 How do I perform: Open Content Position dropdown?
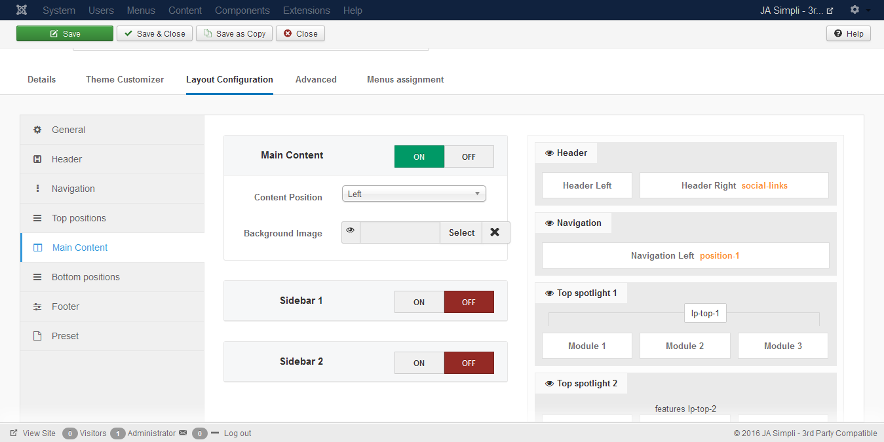point(414,194)
